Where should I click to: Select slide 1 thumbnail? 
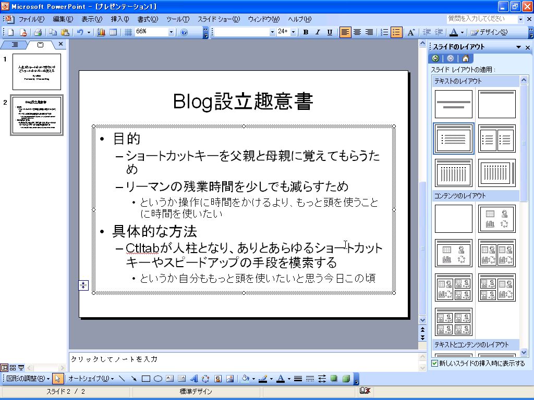[37, 72]
